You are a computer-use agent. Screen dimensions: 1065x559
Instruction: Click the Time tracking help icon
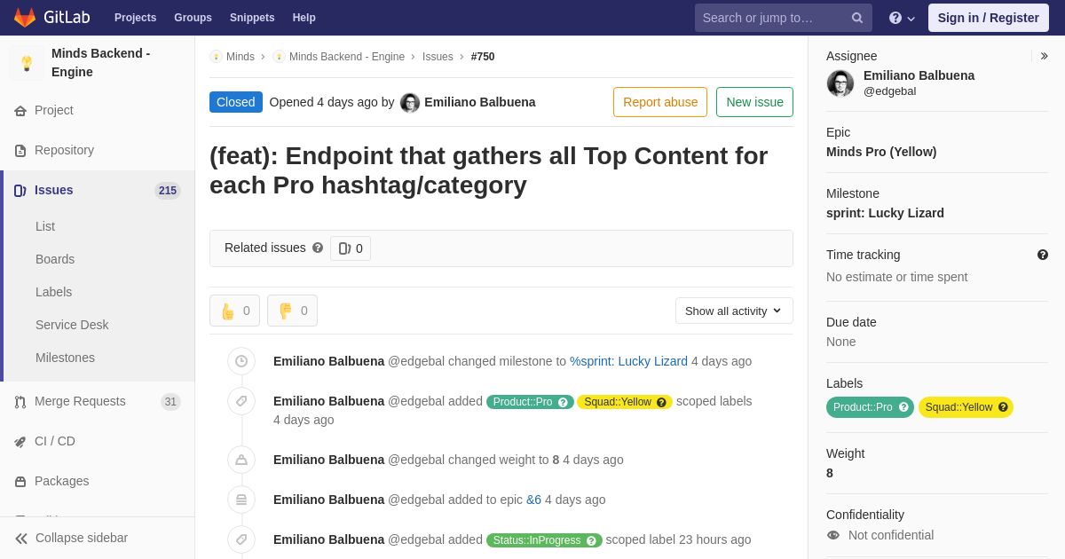[x=1043, y=255]
